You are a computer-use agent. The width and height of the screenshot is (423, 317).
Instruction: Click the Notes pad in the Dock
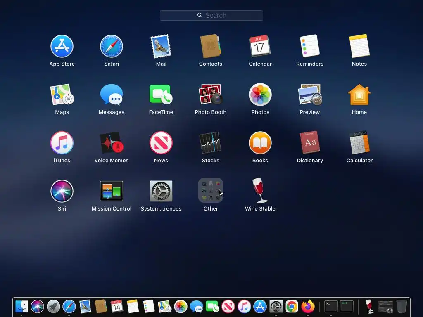133,307
